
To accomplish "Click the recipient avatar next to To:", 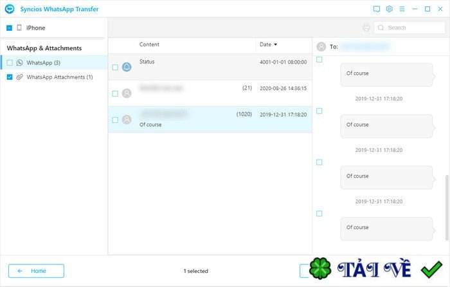I will point(321,46).
